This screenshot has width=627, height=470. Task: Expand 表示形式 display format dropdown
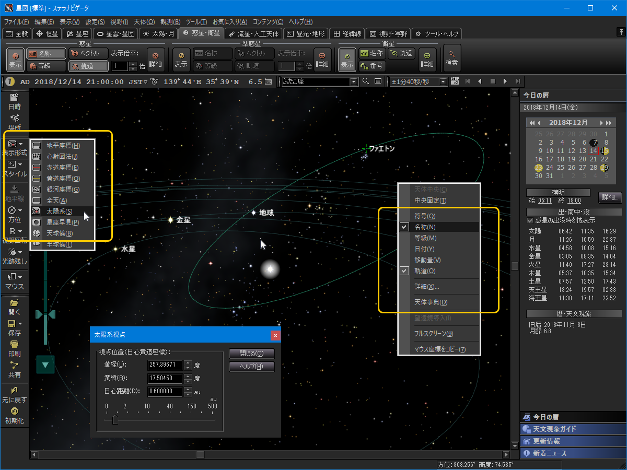(20, 144)
